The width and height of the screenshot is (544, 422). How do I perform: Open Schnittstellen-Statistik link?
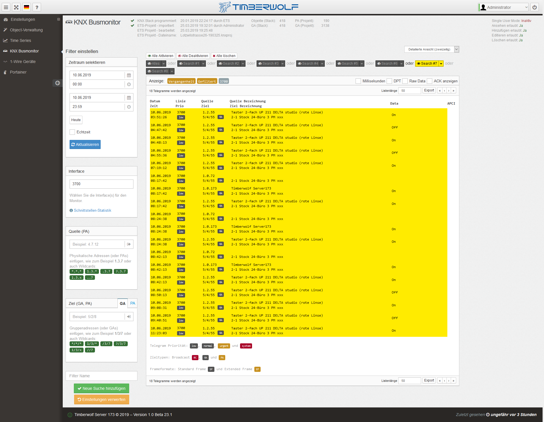(x=92, y=210)
